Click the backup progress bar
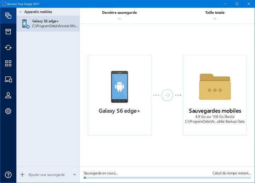This screenshot has height=183, width=255. [x=167, y=178]
